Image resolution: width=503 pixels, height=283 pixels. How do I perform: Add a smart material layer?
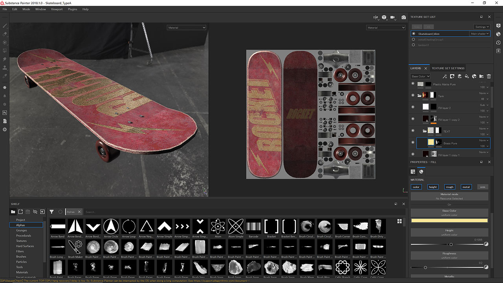point(474,76)
